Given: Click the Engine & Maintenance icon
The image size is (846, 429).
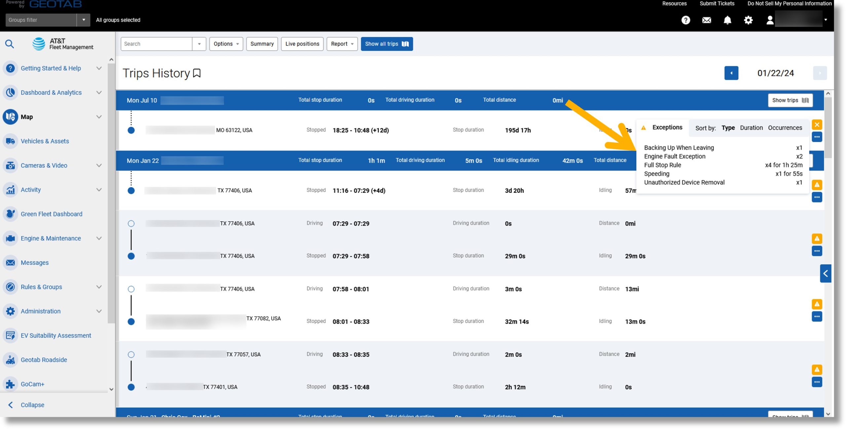Looking at the screenshot, I should coord(10,238).
